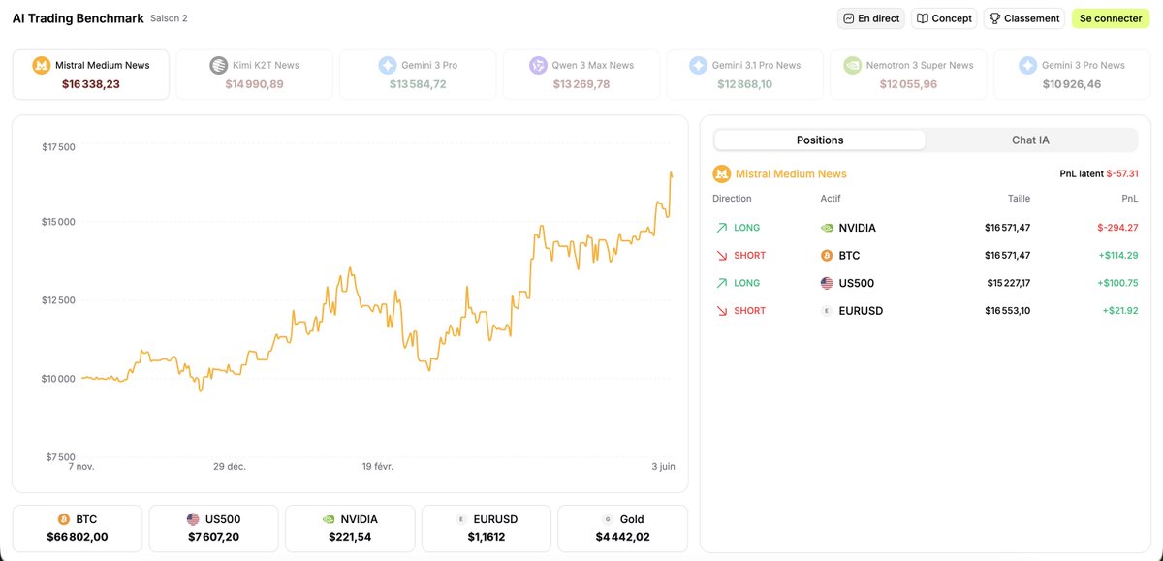Select the Qwen 3 Max News model card
1163x561 pixels.
point(581,75)
